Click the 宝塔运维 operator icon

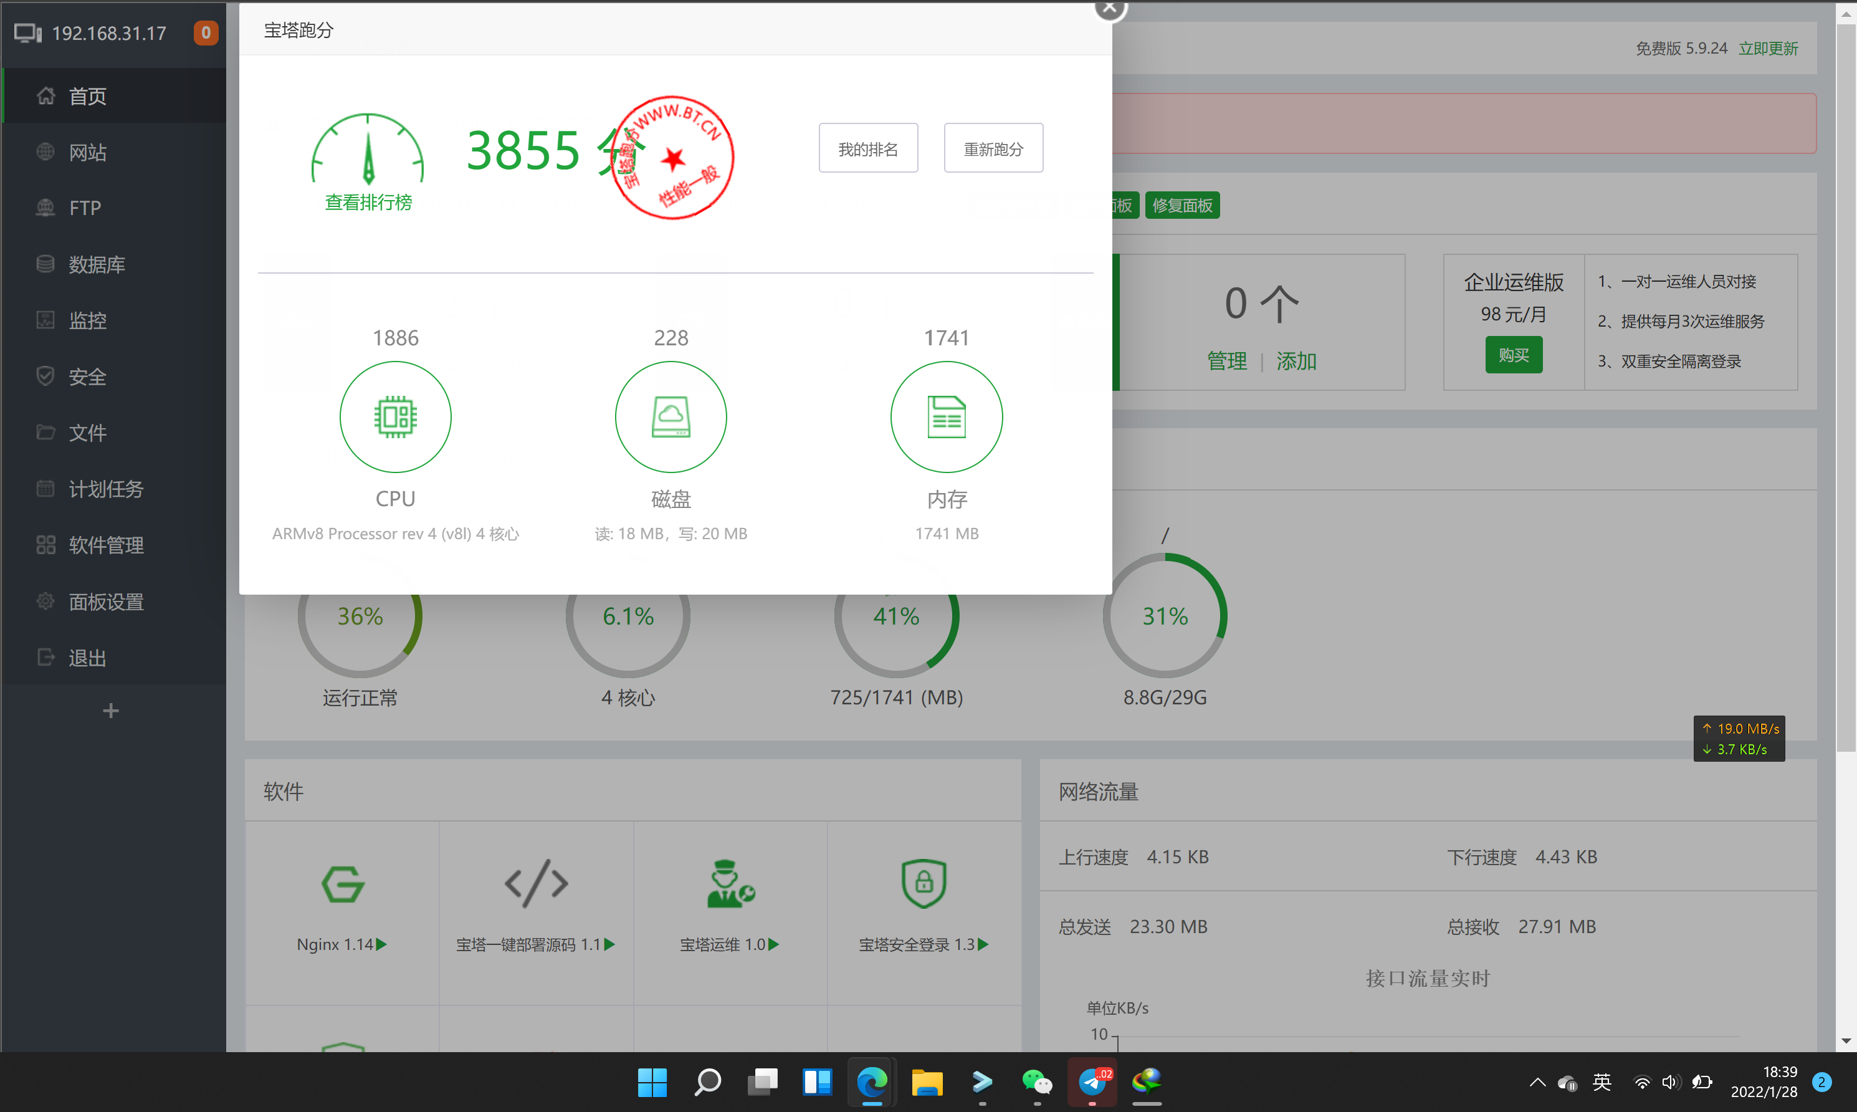(730, 884)
